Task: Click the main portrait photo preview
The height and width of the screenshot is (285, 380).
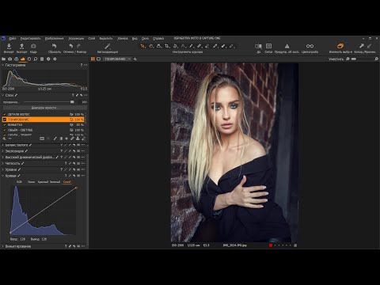Action: (x=234, y=152)
